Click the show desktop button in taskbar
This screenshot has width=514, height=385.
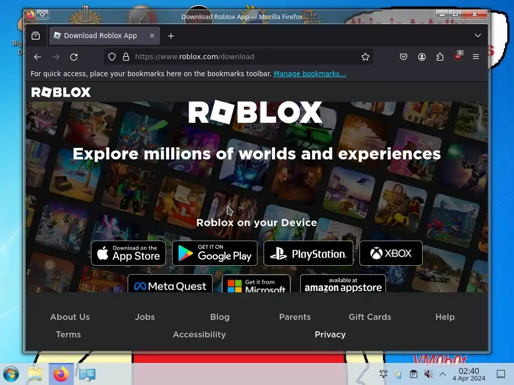tap(501, 374)
